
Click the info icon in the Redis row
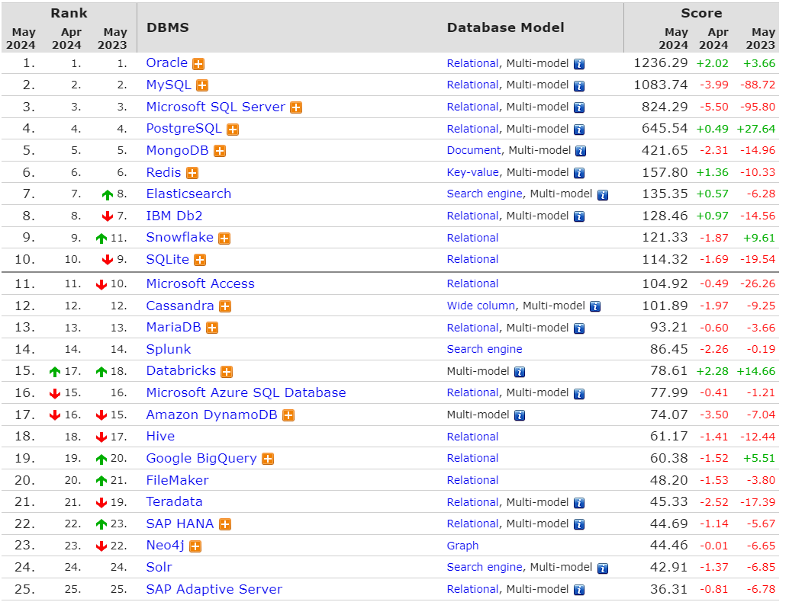tap(579, 174)
